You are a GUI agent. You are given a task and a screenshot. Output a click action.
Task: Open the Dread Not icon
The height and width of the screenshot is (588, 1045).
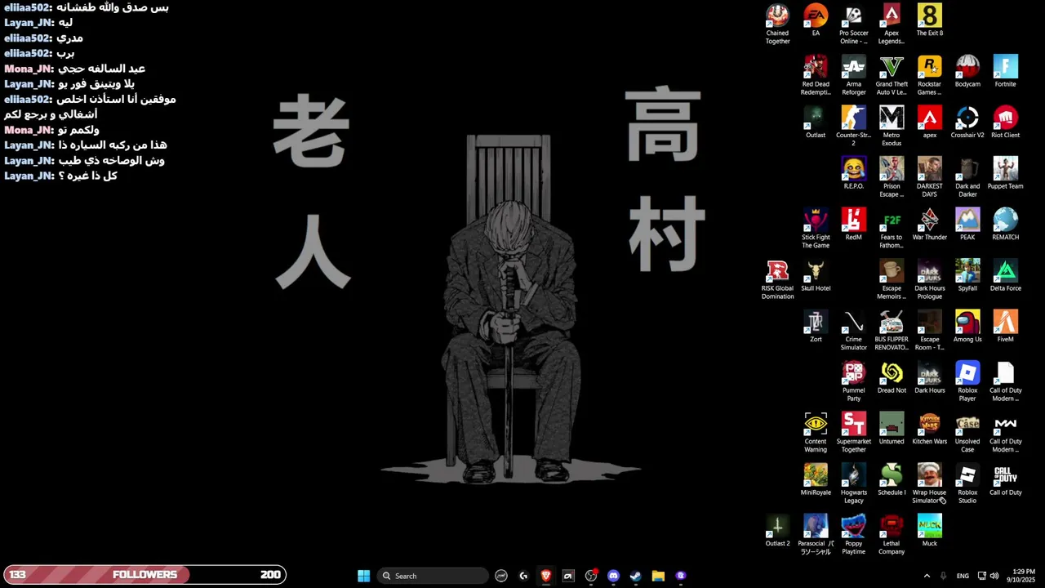[x=892, y=378]
